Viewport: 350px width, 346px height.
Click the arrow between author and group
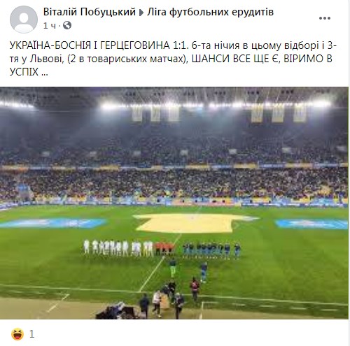pos(141,13)
